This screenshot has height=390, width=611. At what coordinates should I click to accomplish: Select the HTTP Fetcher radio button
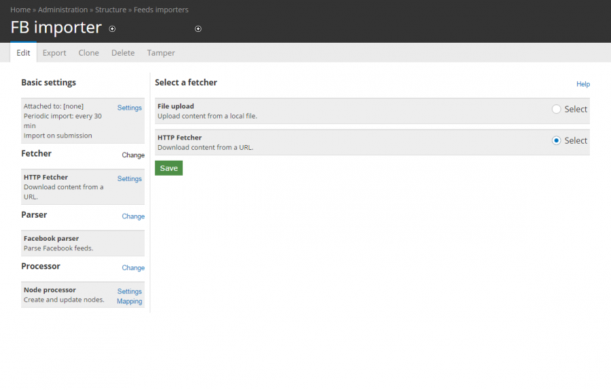click(x=556, y=140)
